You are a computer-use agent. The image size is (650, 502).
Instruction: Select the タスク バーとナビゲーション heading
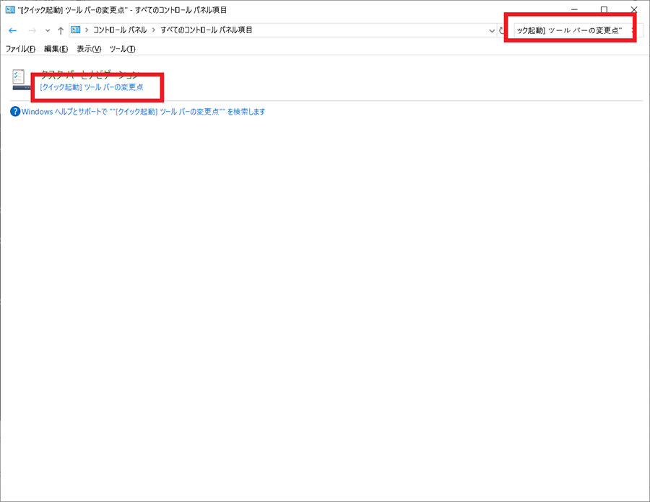tap(90, 75)
